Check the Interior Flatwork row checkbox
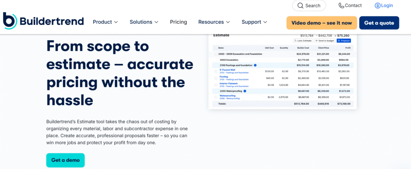This screenshot has height=169, width=411. pyautogui.click(x=216, y=85)
